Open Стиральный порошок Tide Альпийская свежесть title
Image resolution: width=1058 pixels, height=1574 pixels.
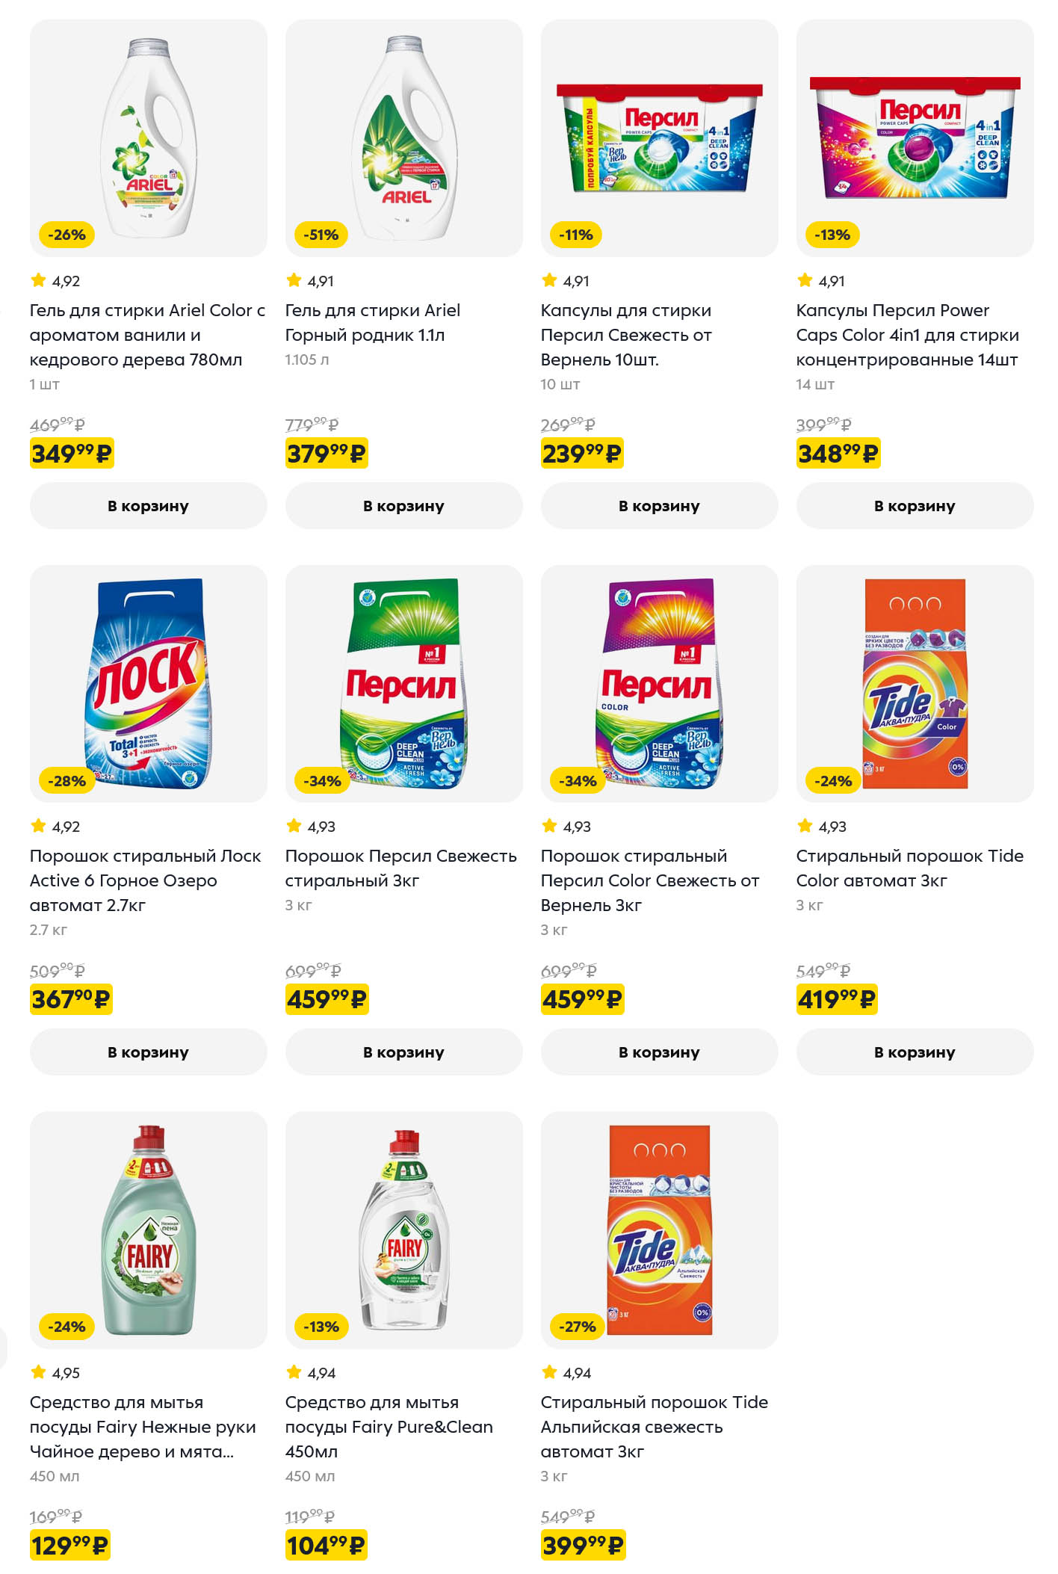(655, 1426)
